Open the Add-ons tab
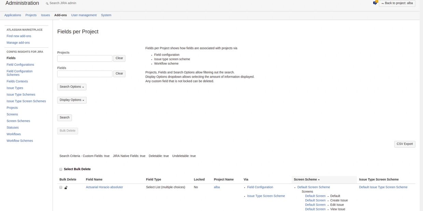This screenshot has width=423, height=211. point(60,15)
